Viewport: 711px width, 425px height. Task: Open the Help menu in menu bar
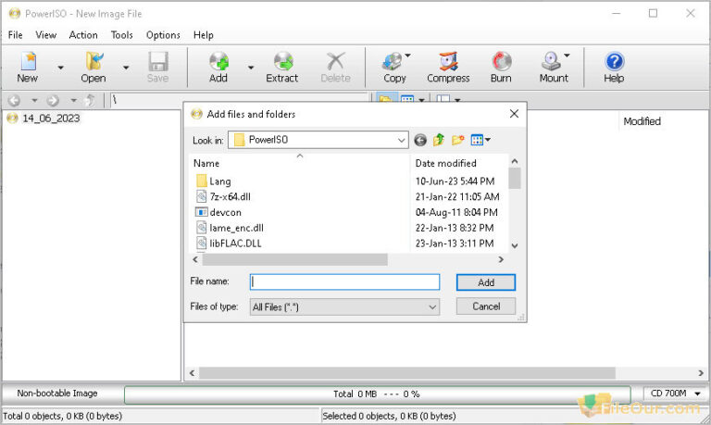pyautogui.click(x=203, y=35)
